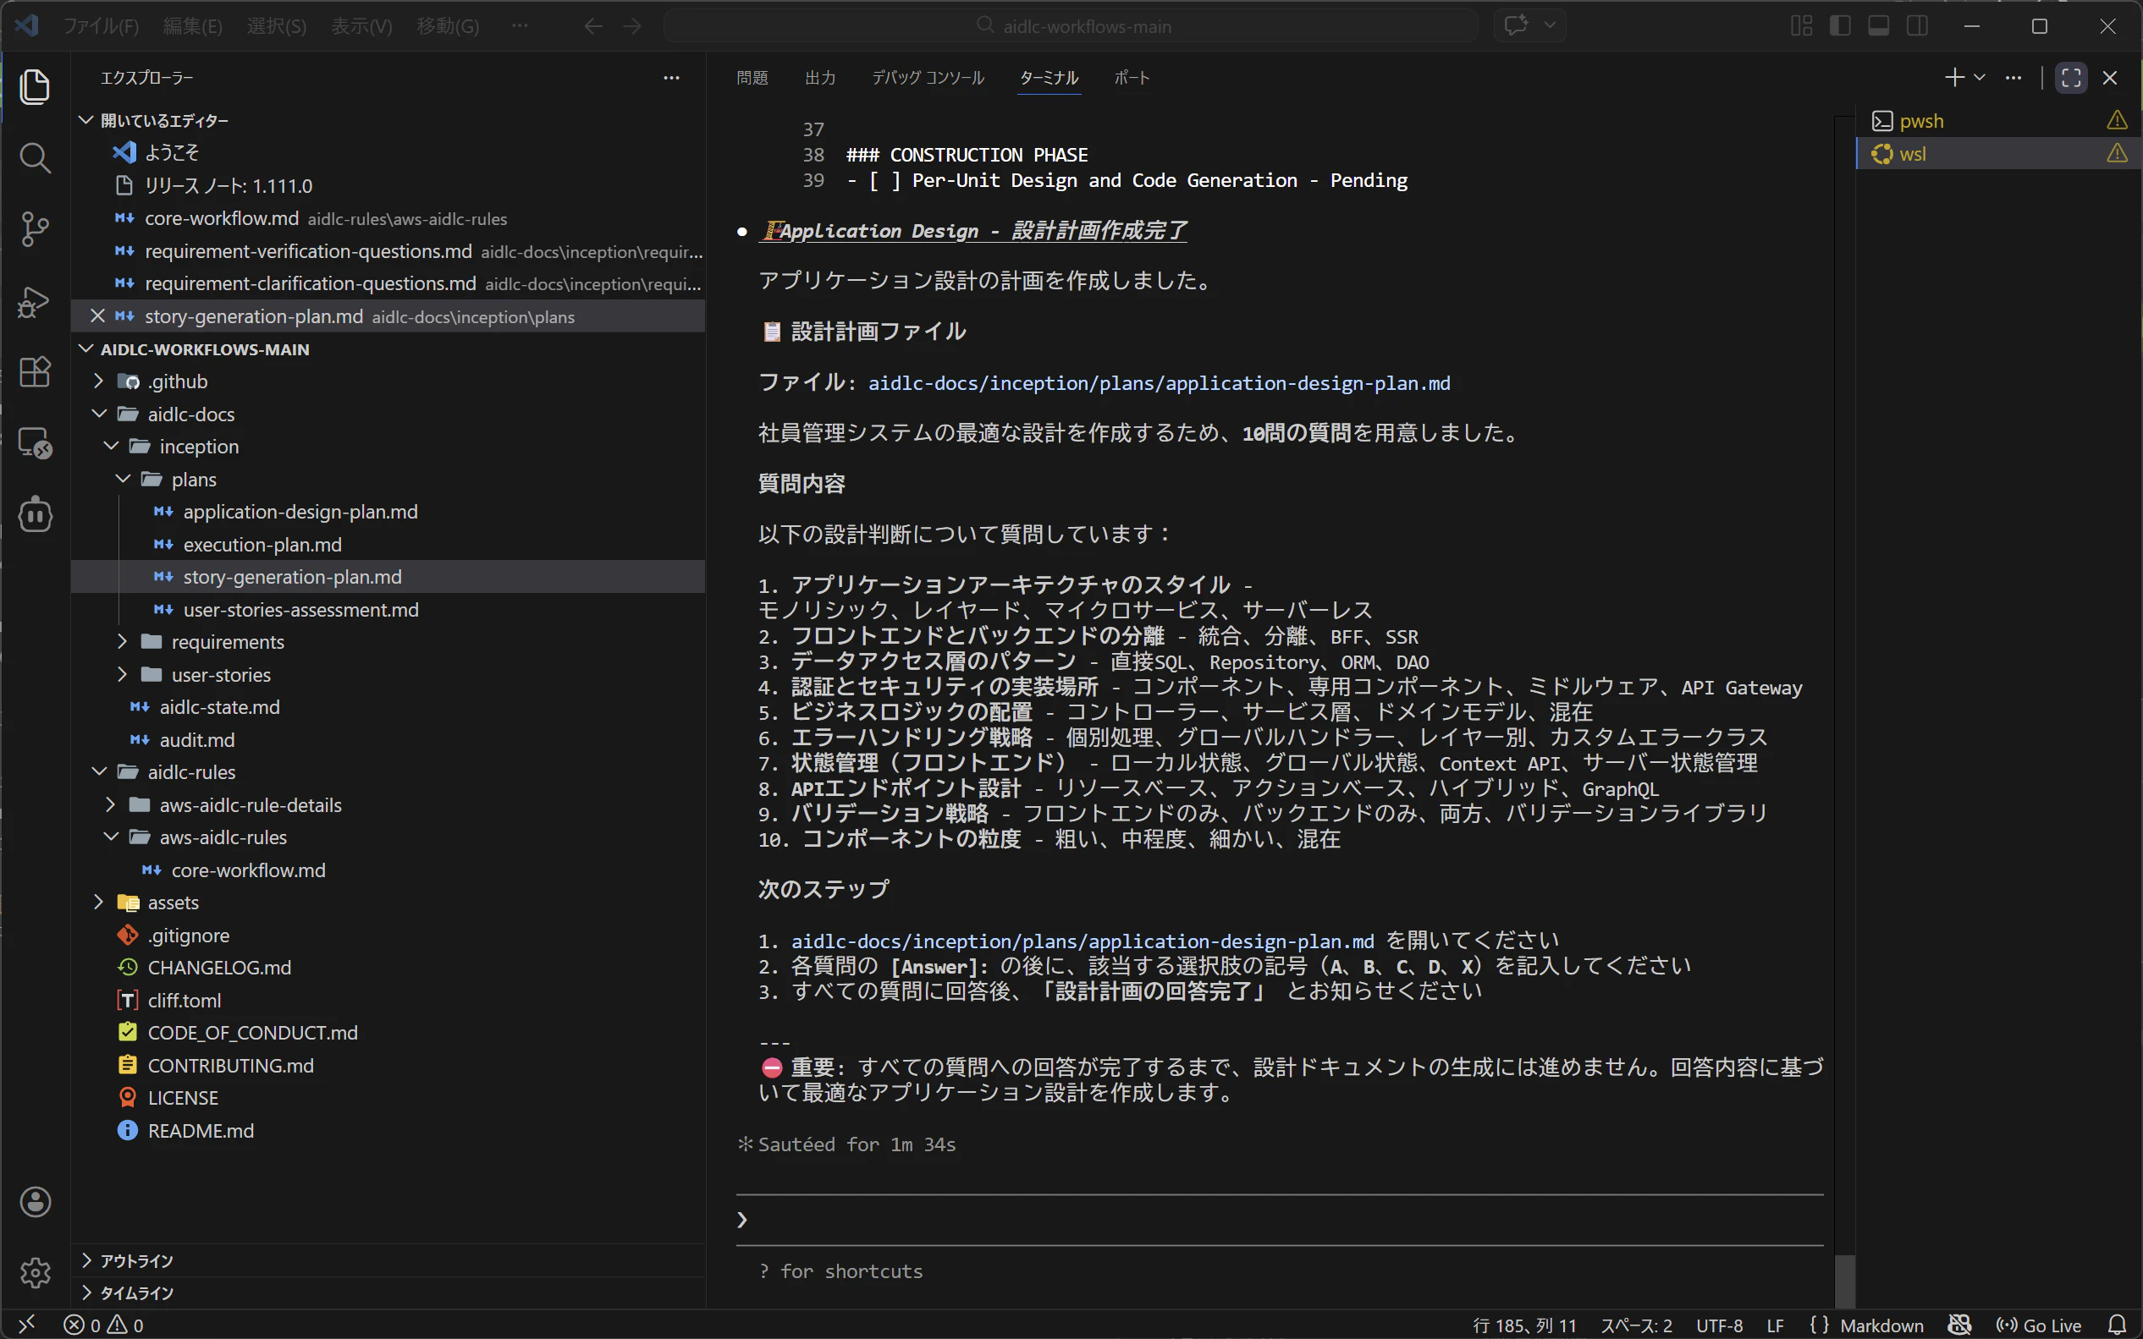Switch to the 出力 panel tab
Screen dimensions: 2143x1339
[x=820, y=78]
